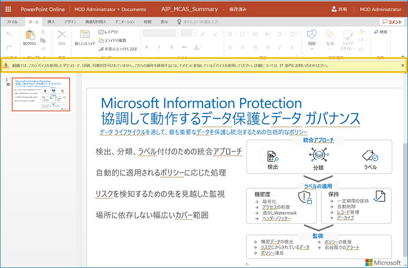Click the Documents breadcrumb link
Viewport: 408px width, 268px height.
coord(133,10)
